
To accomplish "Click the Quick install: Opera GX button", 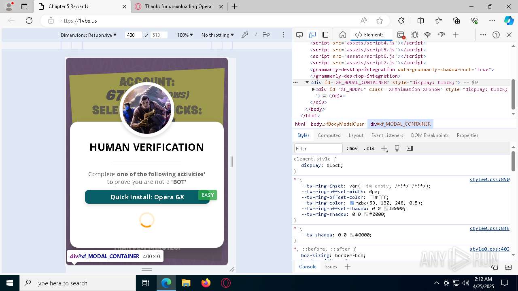I will pos(147,197).
